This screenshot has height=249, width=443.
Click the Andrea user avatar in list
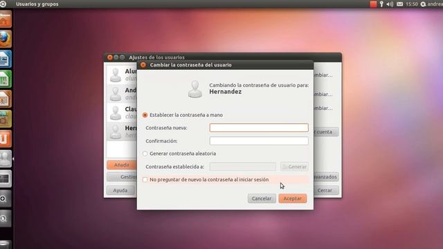click(116, 94)
